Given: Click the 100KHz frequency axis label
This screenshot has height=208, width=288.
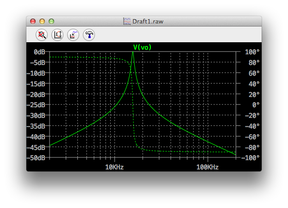Looking at the screenshot, I should [207, 167].
